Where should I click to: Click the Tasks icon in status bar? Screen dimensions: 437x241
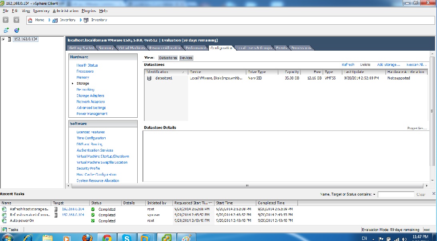[x=4, y=229]
